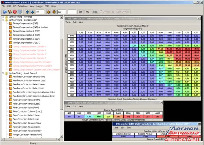Viewport: 204px width, 145px height.
Task: Click icon next to Timing Compensation A (ECT)
Action: coord(11,31)
